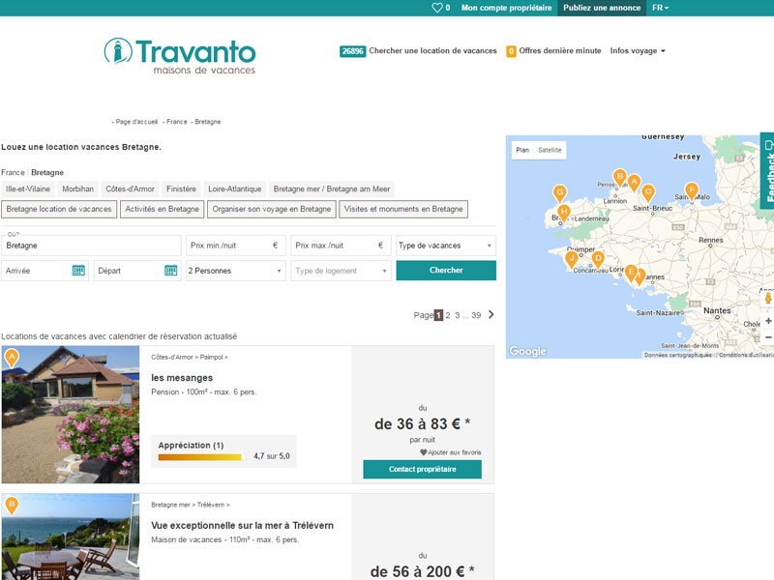Click map marker F near Saint-Malo

(692, 191)
